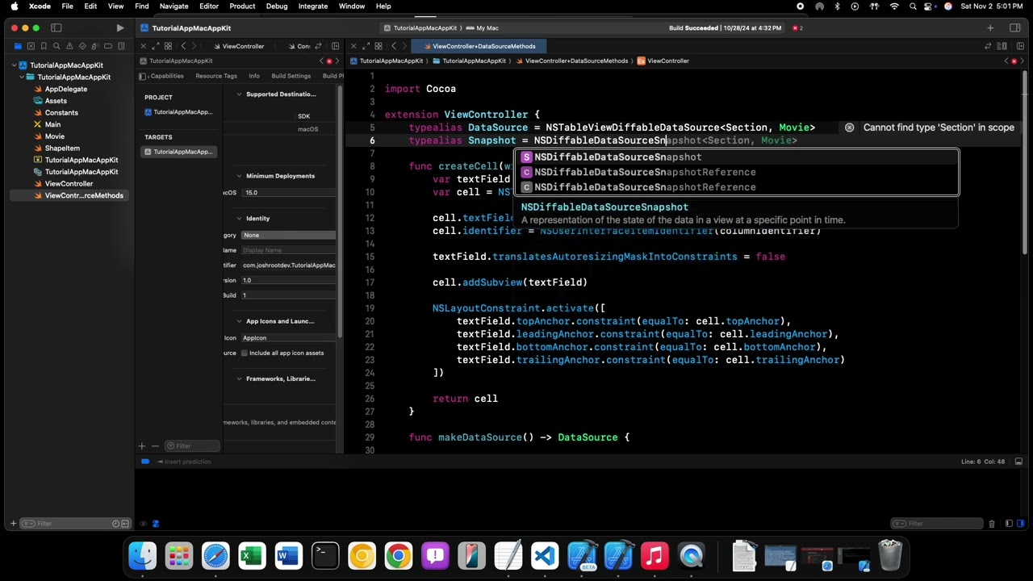Open the Editor menu
This screenshot has width=1033, height=581.
click(208, 6)
